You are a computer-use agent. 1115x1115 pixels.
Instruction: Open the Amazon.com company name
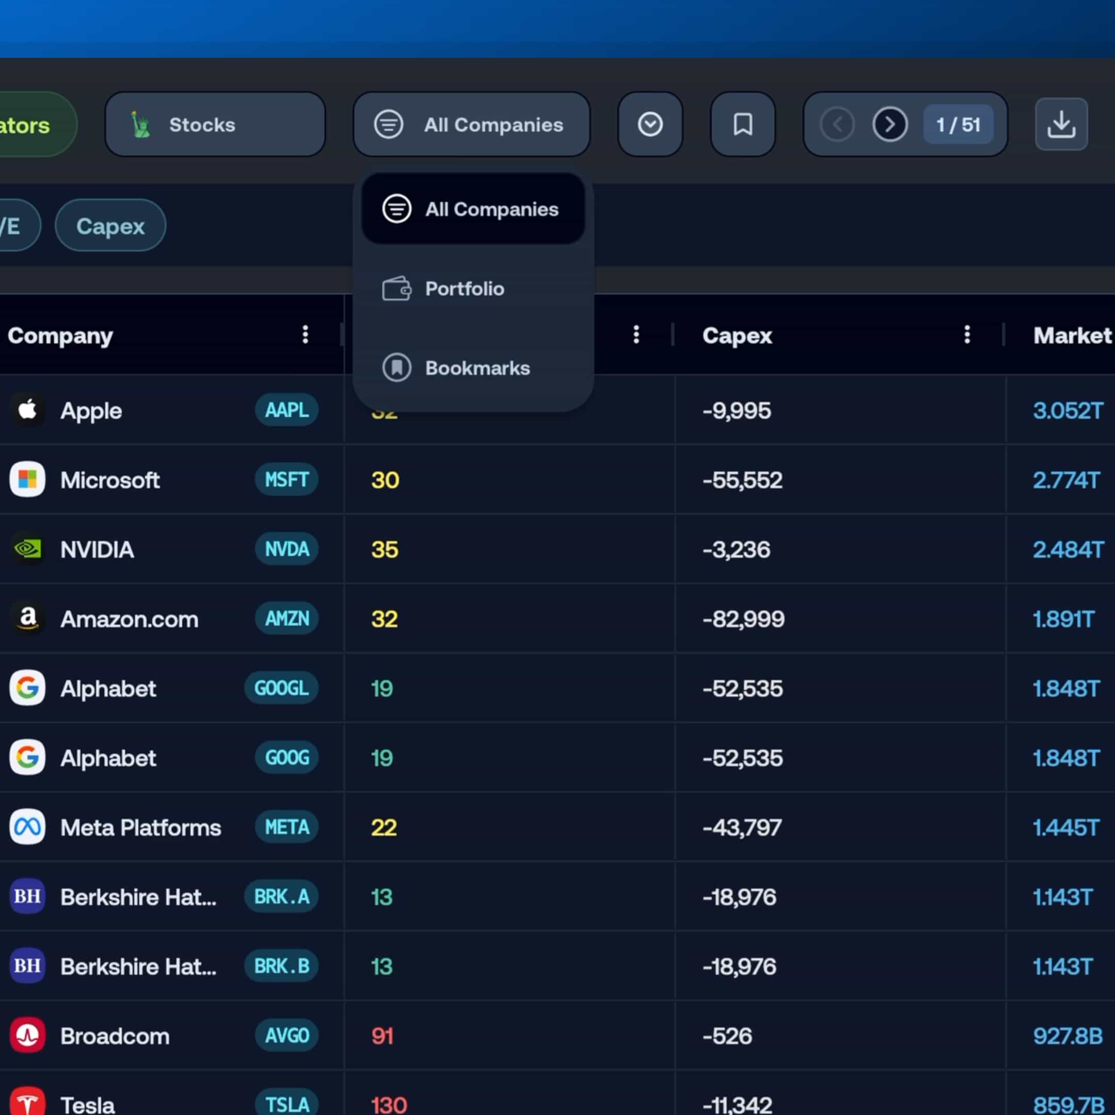pyautogui.click(x=129, y=619)
